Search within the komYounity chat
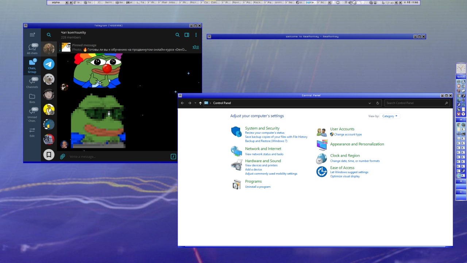Screen dimensions: 467x263 tap(177, 35)
